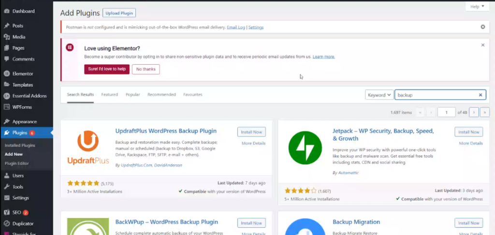Click the SEO Yoast icon

click(x=7, y=212)
